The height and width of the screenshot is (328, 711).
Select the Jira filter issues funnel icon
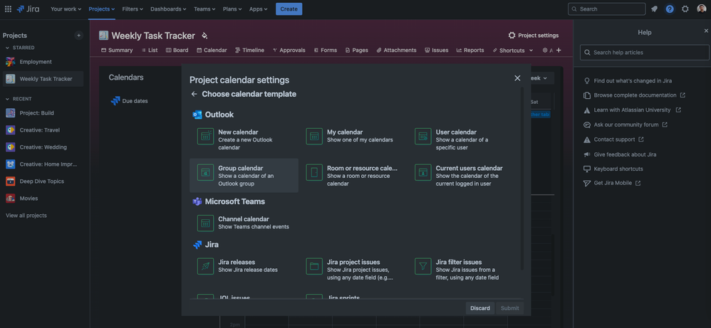click(423, 266)
